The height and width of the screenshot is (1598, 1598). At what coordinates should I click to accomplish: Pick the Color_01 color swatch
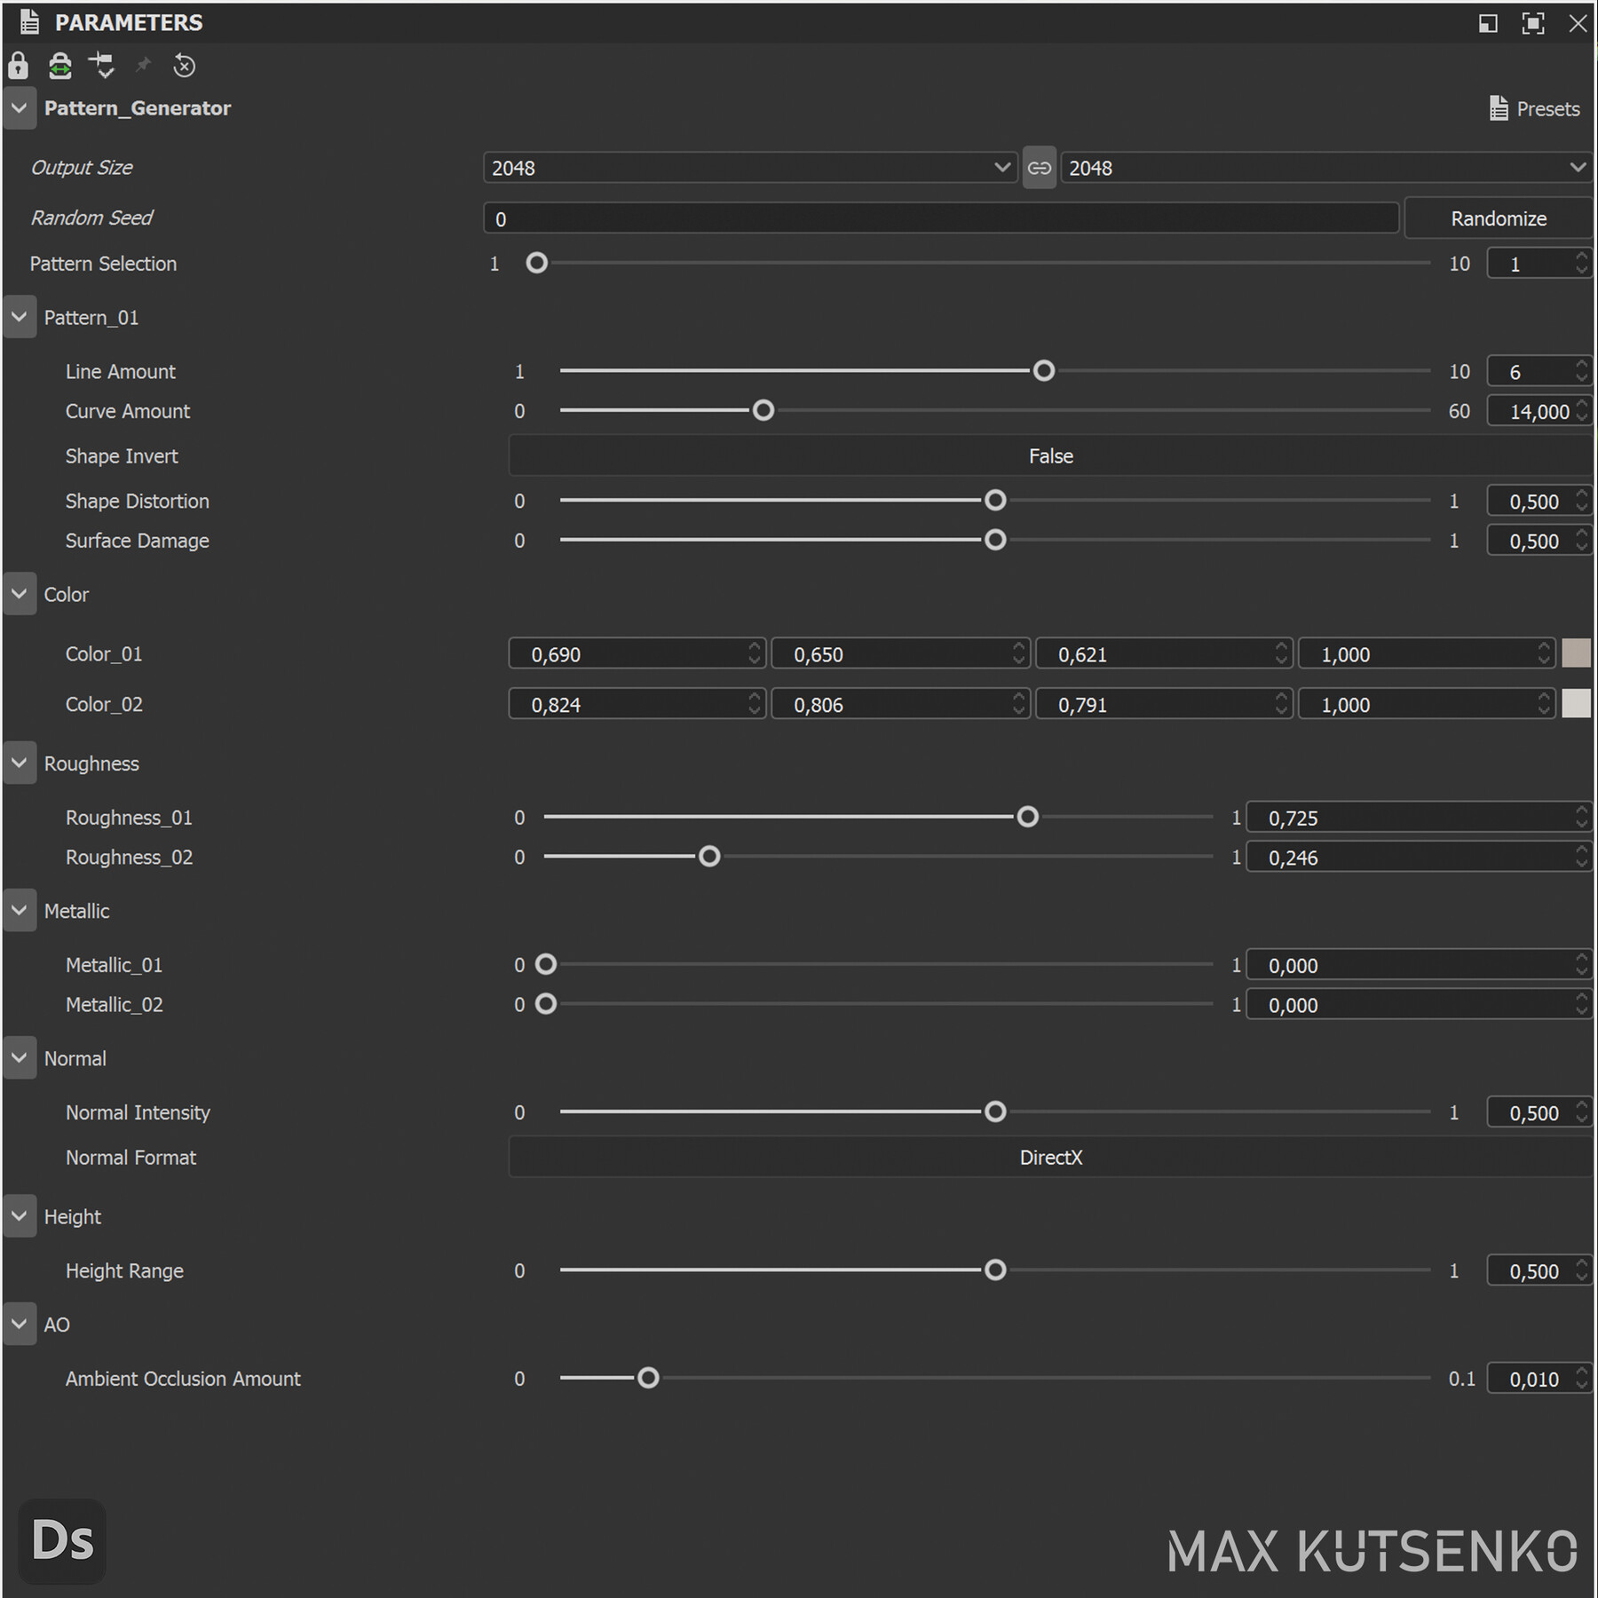(1575, 653)
